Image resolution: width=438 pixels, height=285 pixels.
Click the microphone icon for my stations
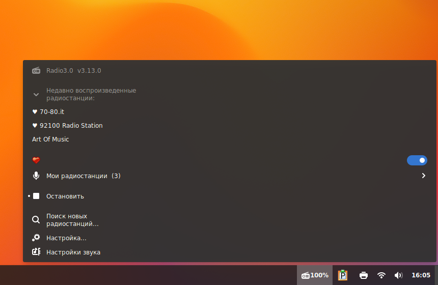pos(36,176)
